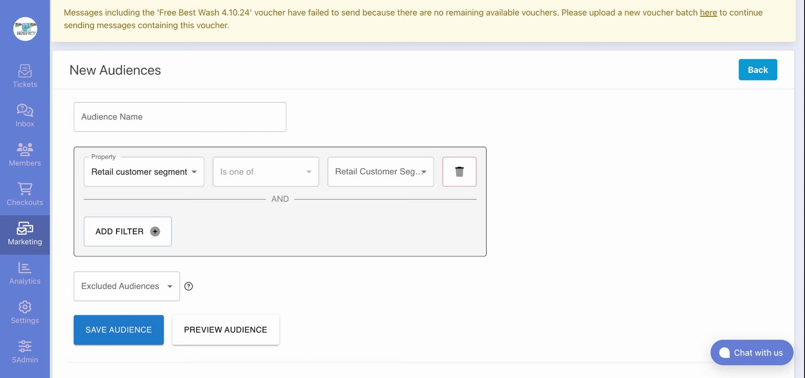
Task: Open the SAdmin sliders section
Action: [25, 352]
